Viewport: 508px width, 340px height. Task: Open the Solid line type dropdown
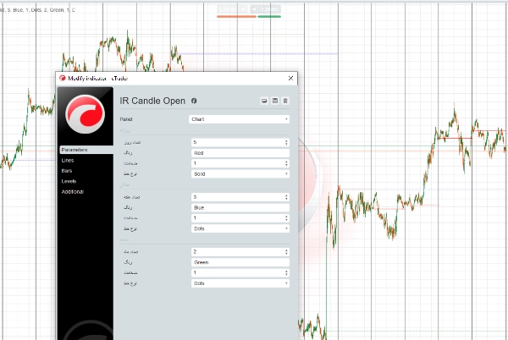[240, 174]
